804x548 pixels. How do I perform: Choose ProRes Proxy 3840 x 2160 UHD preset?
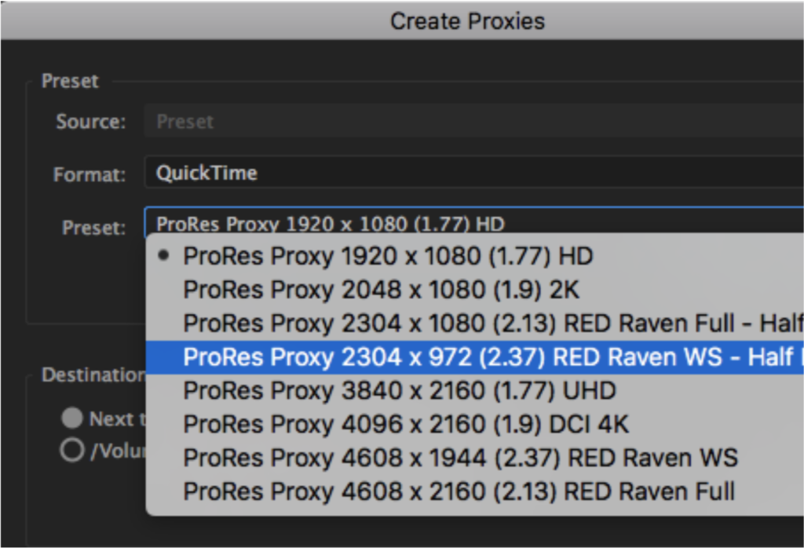click(475, 391)
